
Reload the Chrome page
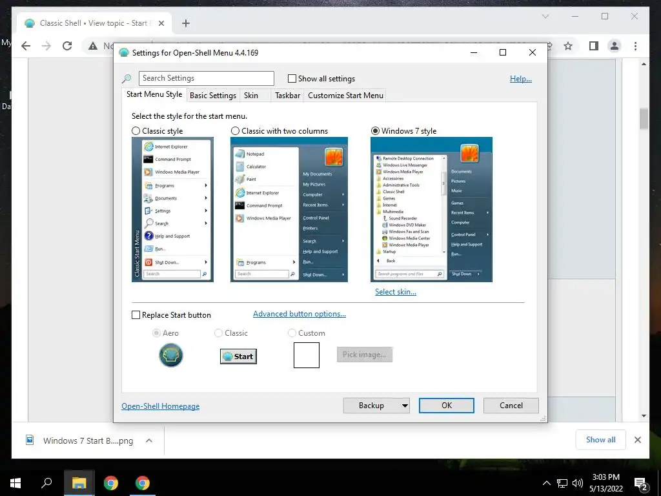click(67, 46)
